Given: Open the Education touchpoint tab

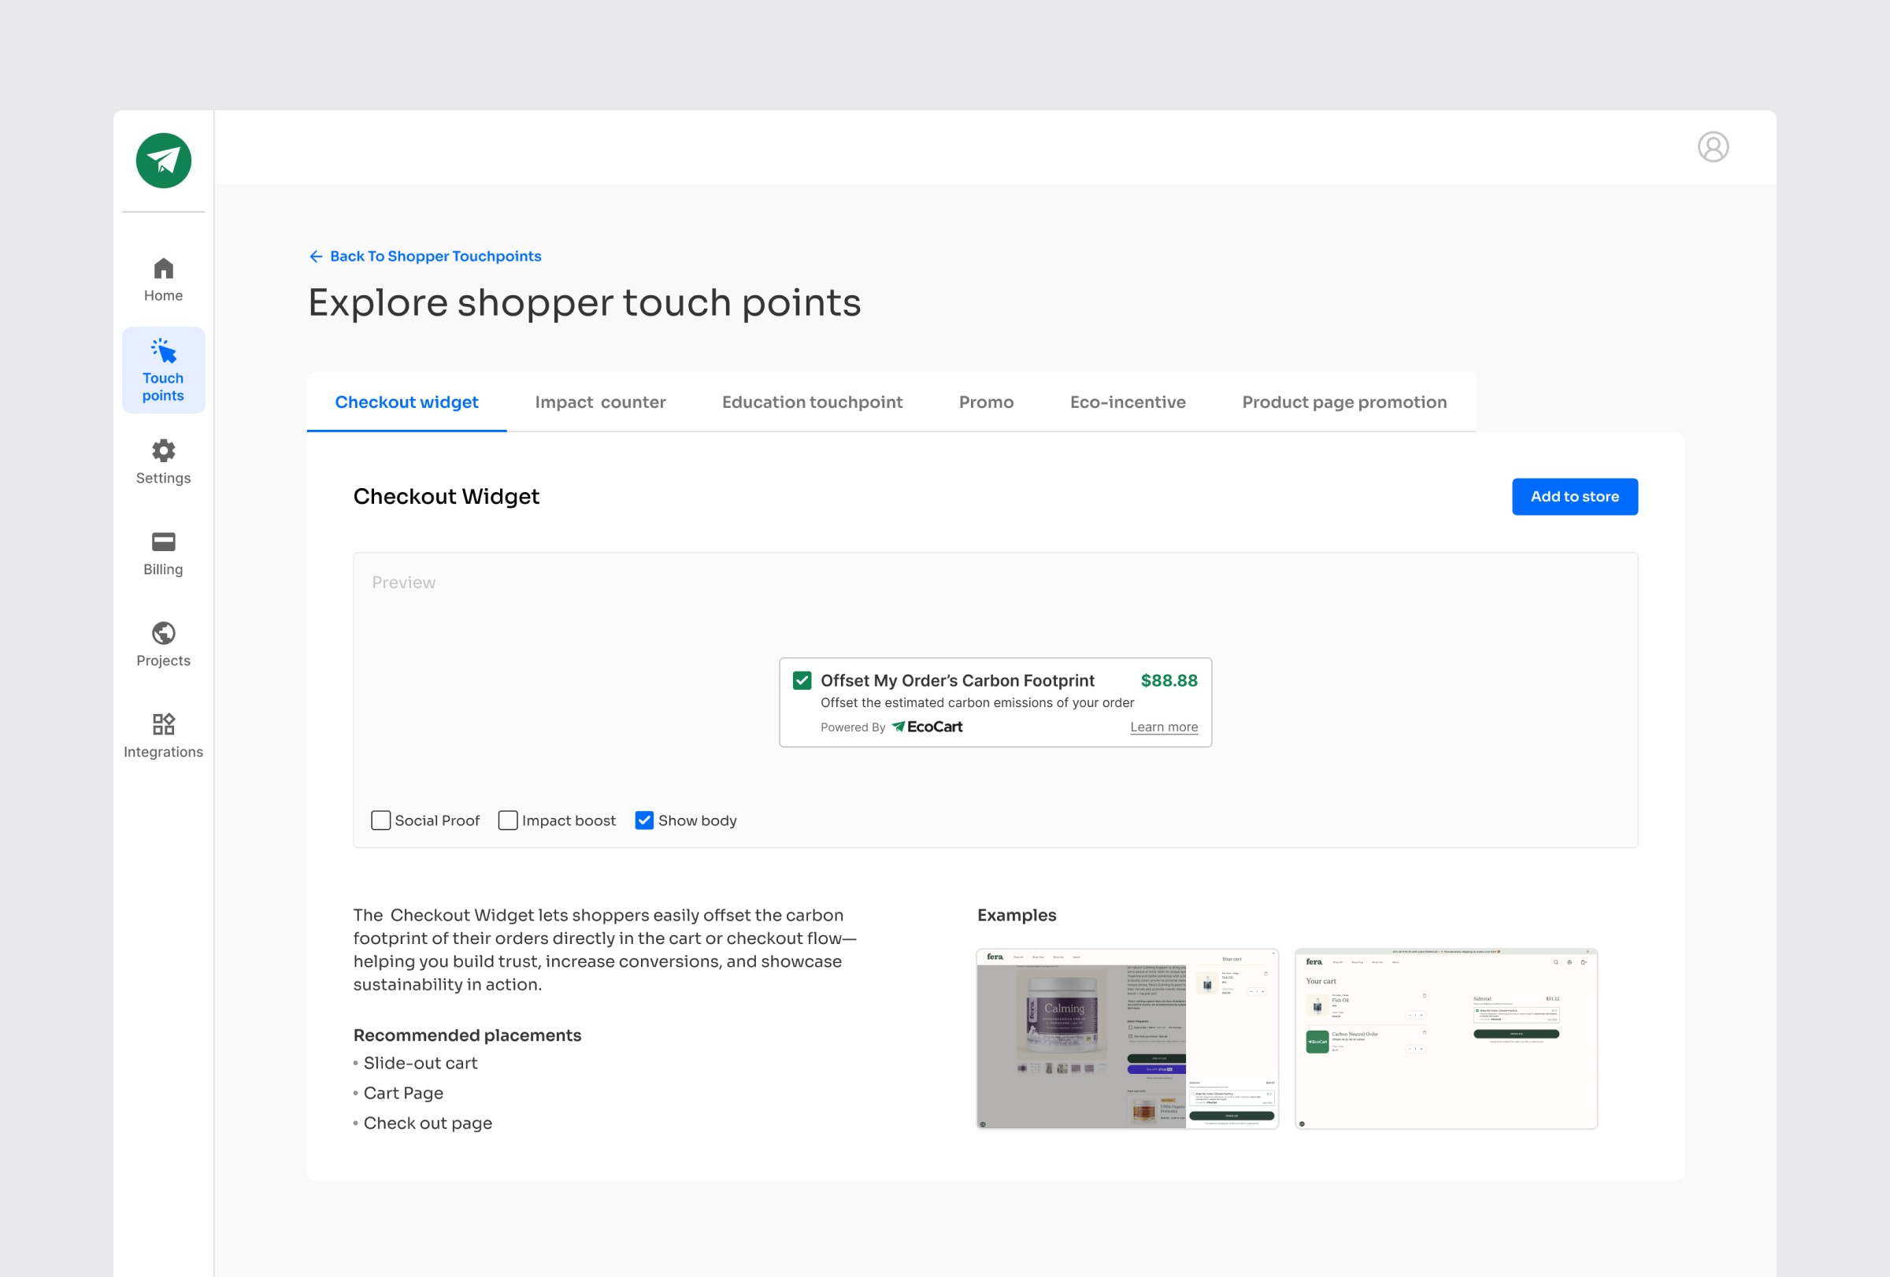Looking at the screenshot, I should 812,402.
